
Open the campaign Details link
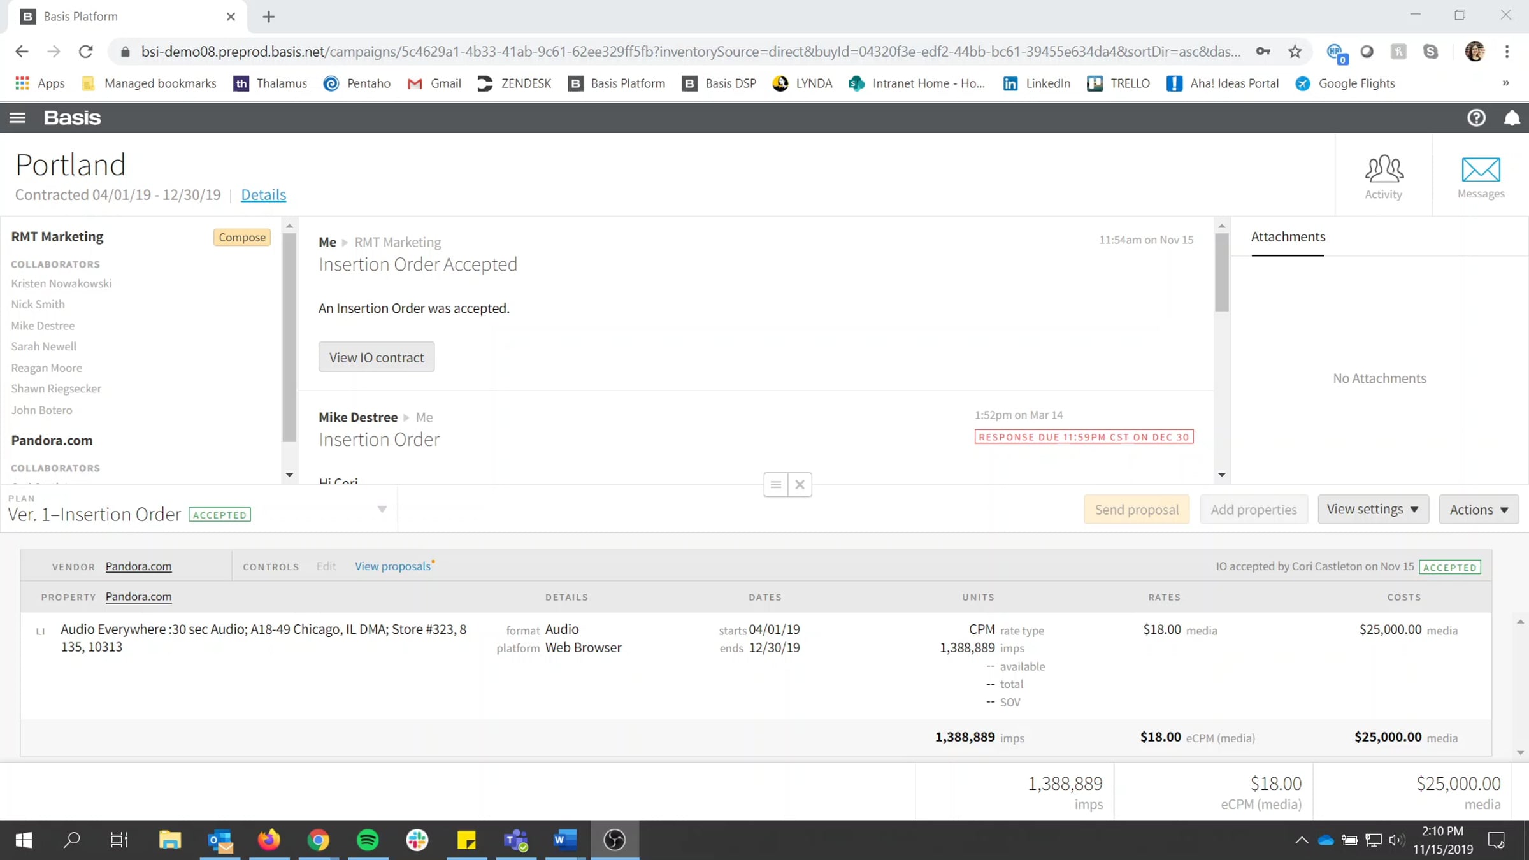pos(263,195)
